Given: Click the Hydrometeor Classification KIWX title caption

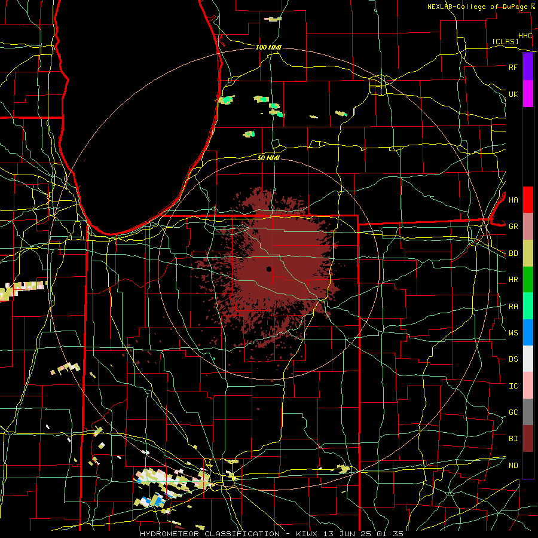Looking at the screenshot, I should point(271,534).
